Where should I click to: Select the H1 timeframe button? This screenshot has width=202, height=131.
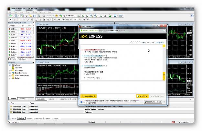(71, 20)
